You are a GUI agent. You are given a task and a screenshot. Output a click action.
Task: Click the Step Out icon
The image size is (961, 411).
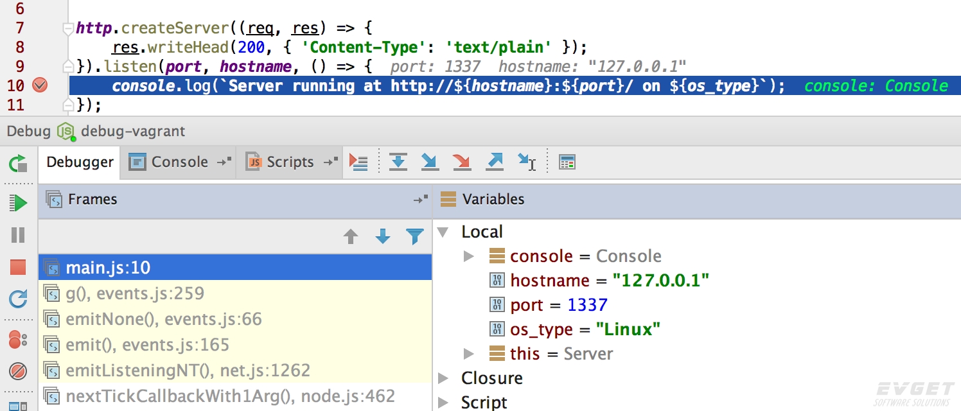click(494, 162)
